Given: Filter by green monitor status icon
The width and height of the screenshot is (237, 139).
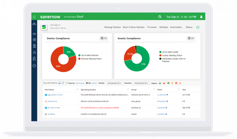Looking at the screenshot, I should (x=160, y=83).
